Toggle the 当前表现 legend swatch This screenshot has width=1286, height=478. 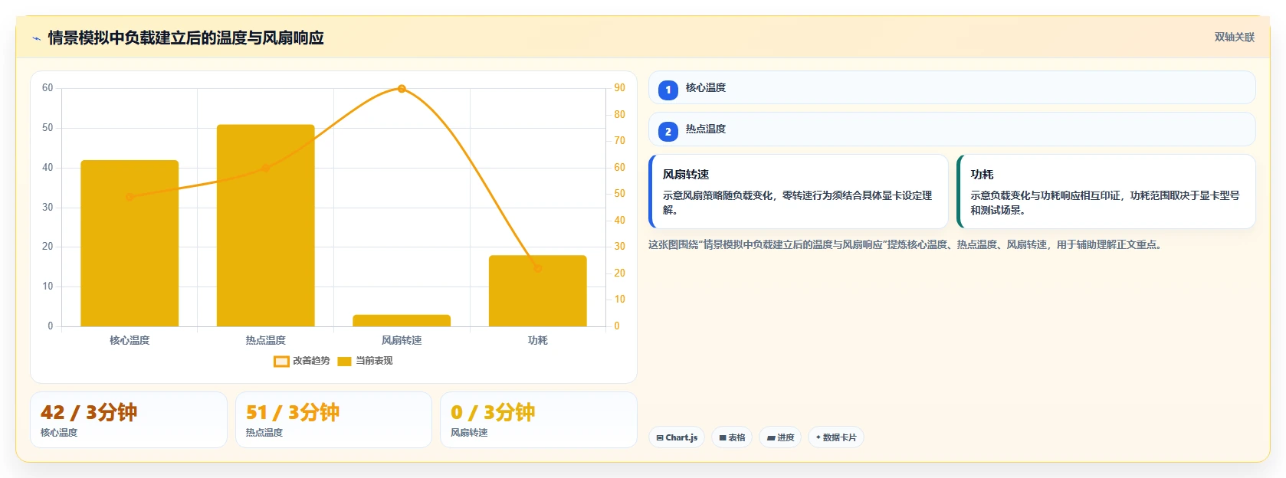pyautogui.click(x=344, y=361)
